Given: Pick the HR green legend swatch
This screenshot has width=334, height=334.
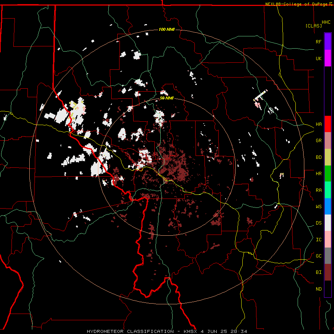Looking at the screenshot, I should click(x=328, y=174).
